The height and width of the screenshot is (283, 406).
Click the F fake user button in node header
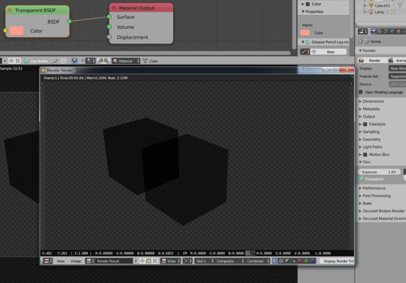pyautogui.click(x=5, y=61)
